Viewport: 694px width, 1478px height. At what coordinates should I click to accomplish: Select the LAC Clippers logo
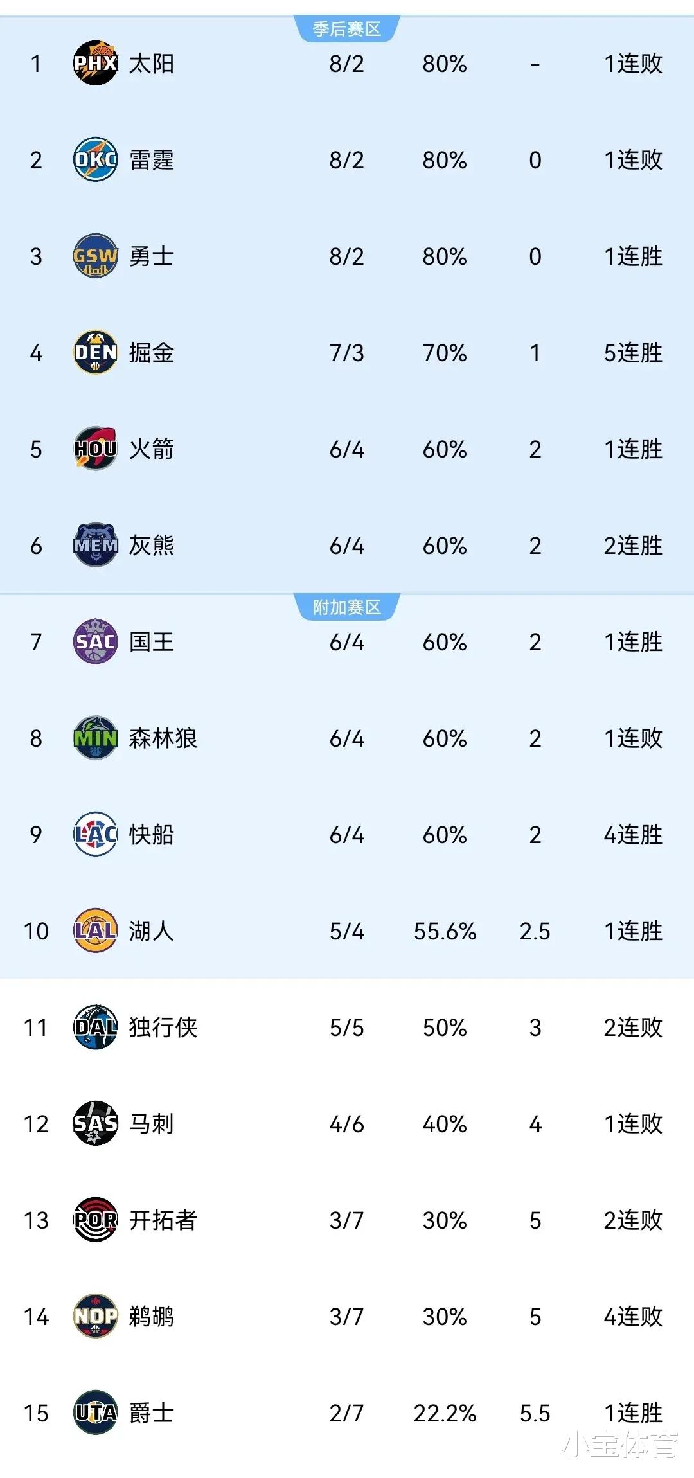[x=95, y=834]
